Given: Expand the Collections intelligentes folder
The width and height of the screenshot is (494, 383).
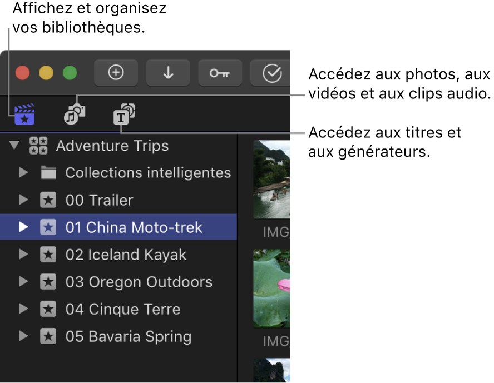Looking at the screenshot, I should click(x=23, y=172).
